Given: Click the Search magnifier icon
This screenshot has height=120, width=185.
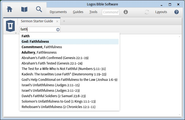Looking at the screenshot, I should 39,9.
